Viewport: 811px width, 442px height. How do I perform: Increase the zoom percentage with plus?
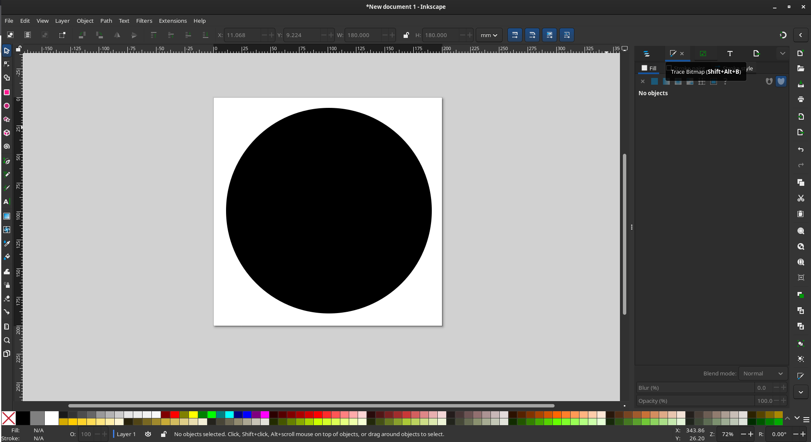click(x=751, y=434)
